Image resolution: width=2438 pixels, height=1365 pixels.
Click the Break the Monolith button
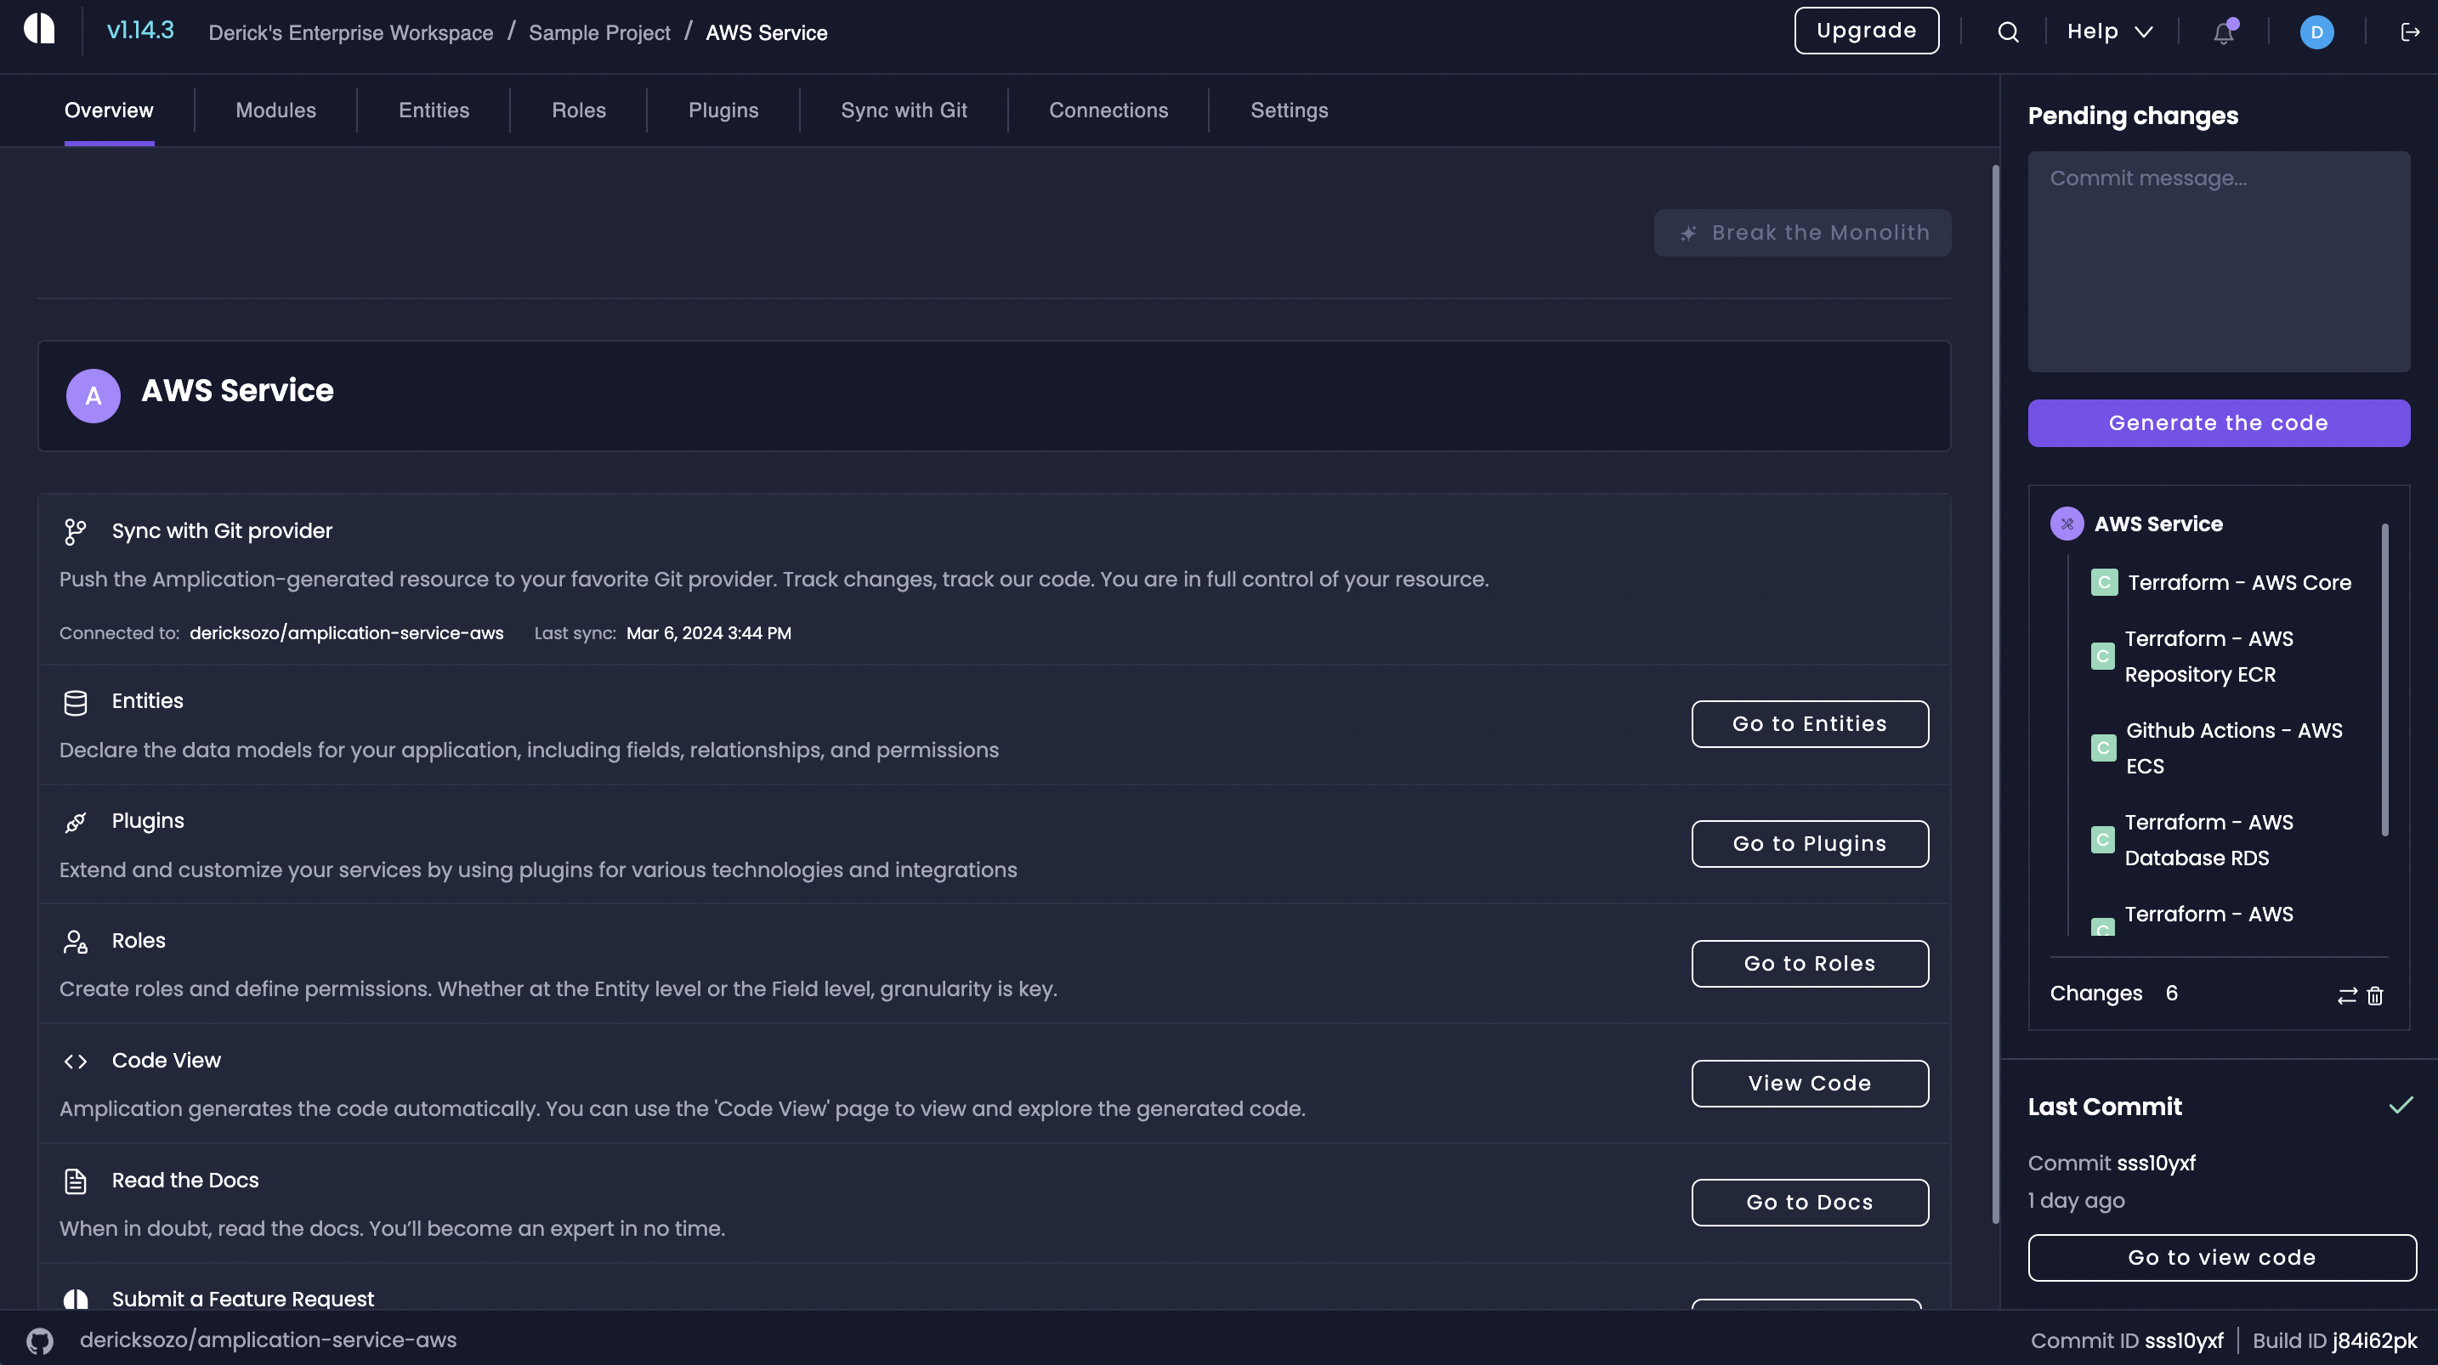coord(1802,233)
